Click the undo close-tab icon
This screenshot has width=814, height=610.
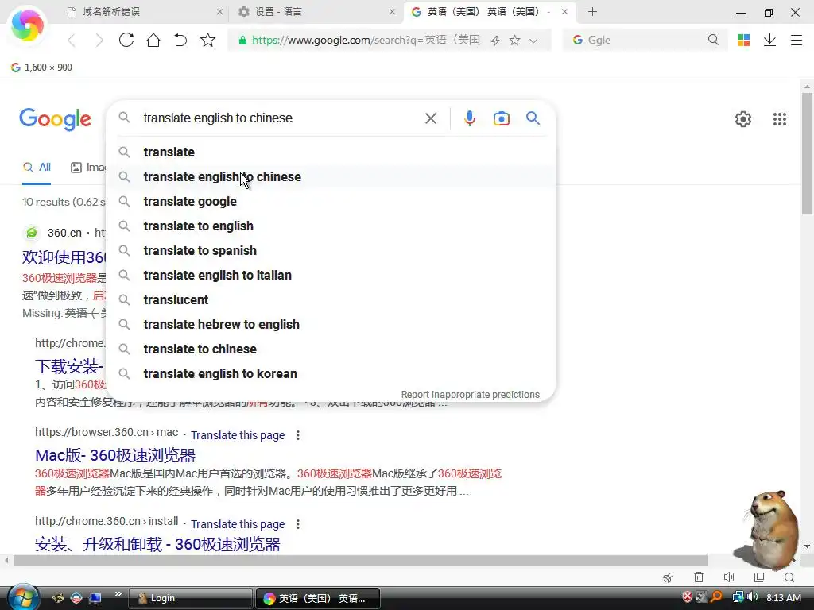point(180,40)
